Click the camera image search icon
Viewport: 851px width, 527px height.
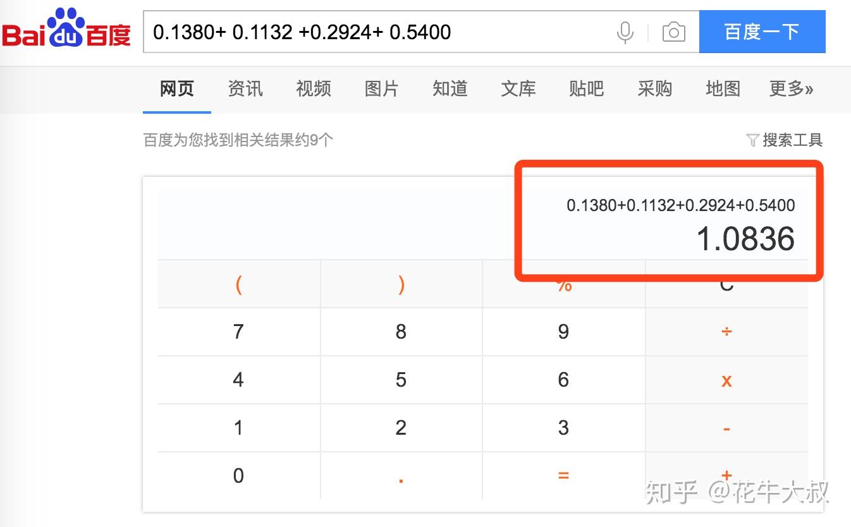coord(673,32)
